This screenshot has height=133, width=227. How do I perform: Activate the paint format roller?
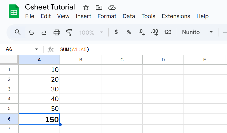(x=69, y=32)
